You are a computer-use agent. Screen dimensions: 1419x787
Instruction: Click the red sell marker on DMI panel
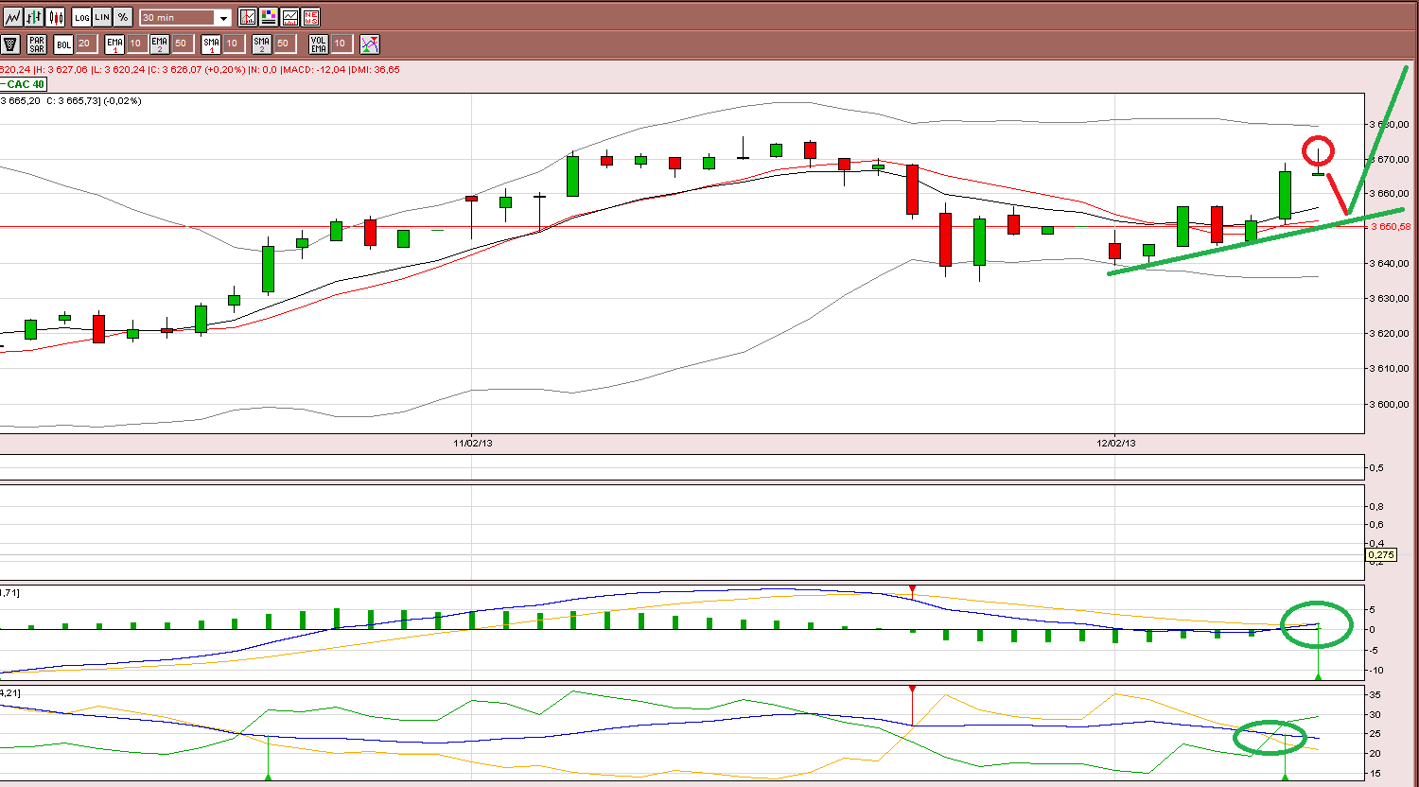(912, 689)
